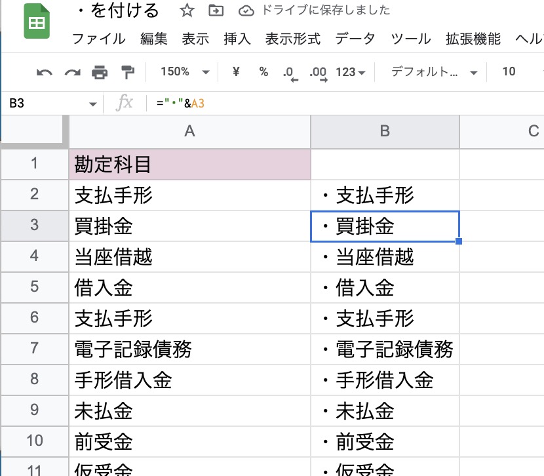
Task: Open the 150% zoom dropdown
Action: point(185,72)
